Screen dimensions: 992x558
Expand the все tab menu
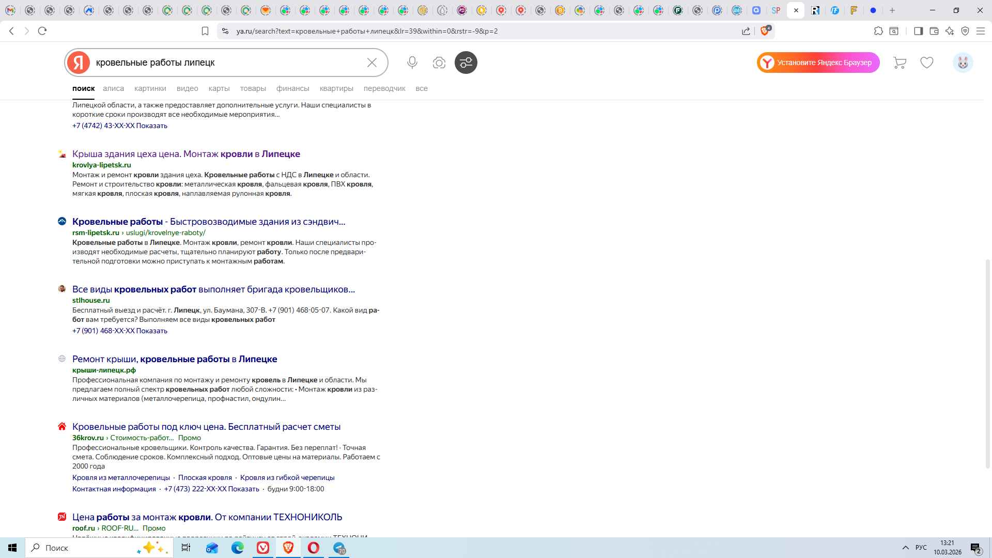(421, 88)
